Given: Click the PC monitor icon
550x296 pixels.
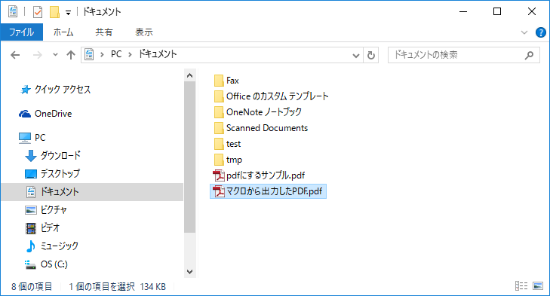Looking at the screenshot, I should (25, 138).
